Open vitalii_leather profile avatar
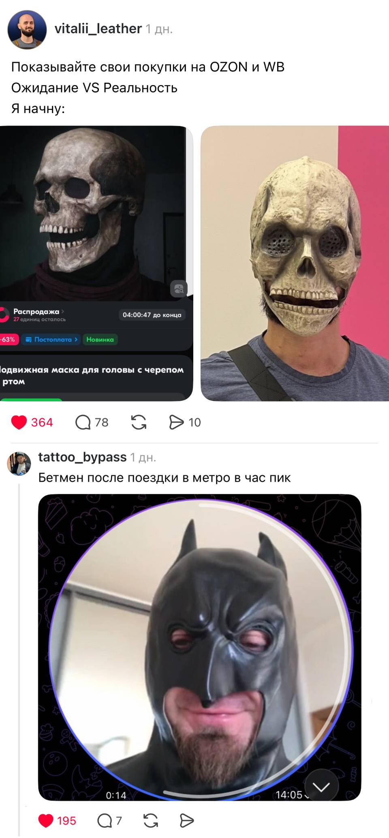Image resolution: width=389 pixels, height=838 pixels. [27, 30]
